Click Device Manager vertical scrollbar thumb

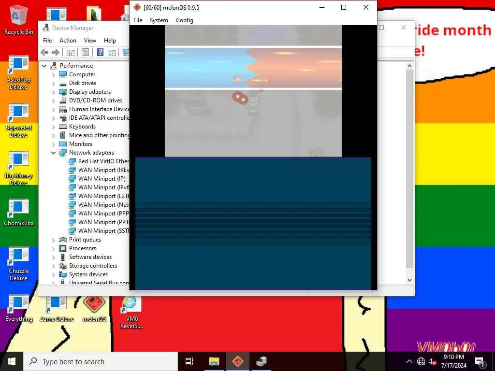tap(409, 169)
